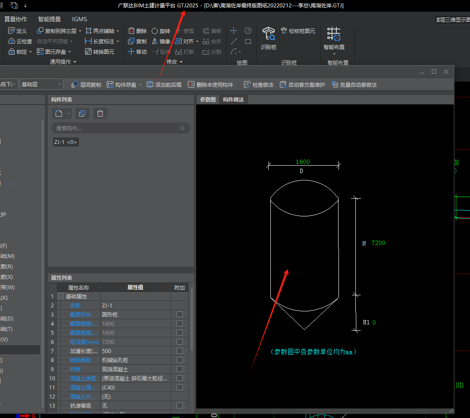Click 批量自动套做法

point(354,85)
